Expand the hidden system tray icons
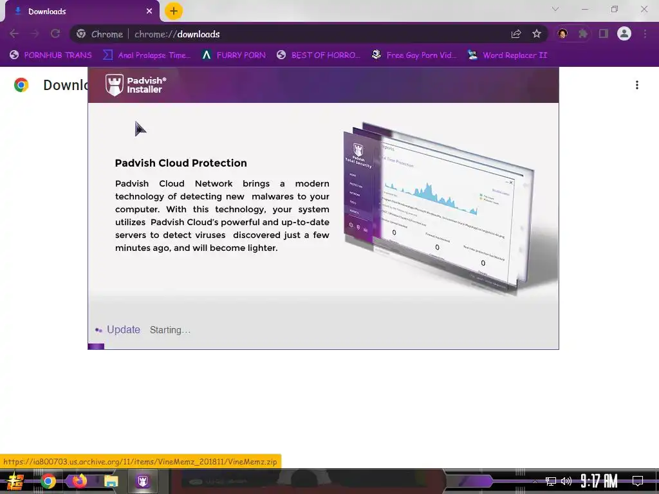Image resolution: width=659 pixels, height=494 pixels. [535, 481]
